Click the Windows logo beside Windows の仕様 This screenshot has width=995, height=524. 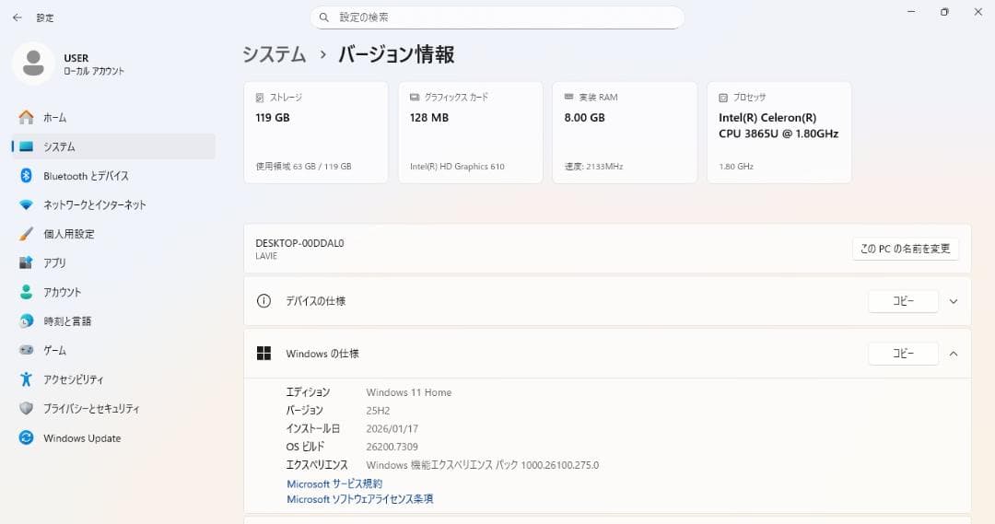264,354
